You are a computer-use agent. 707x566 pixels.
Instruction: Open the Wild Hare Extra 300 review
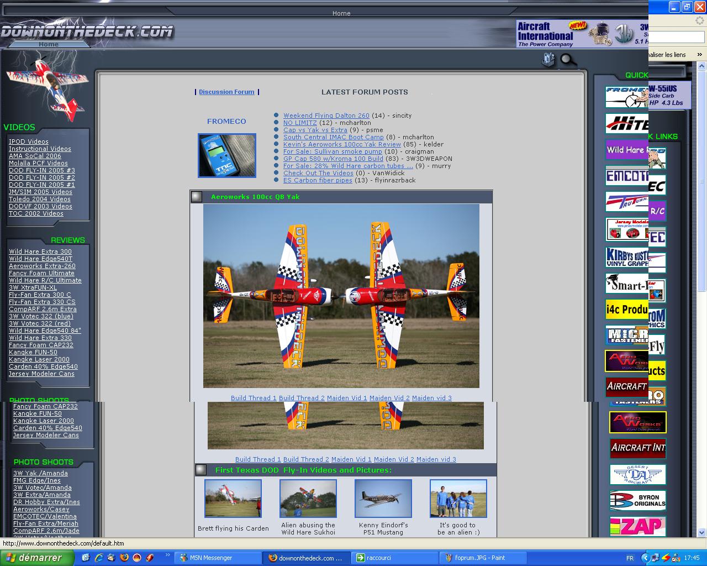click(x=40, y=251)
